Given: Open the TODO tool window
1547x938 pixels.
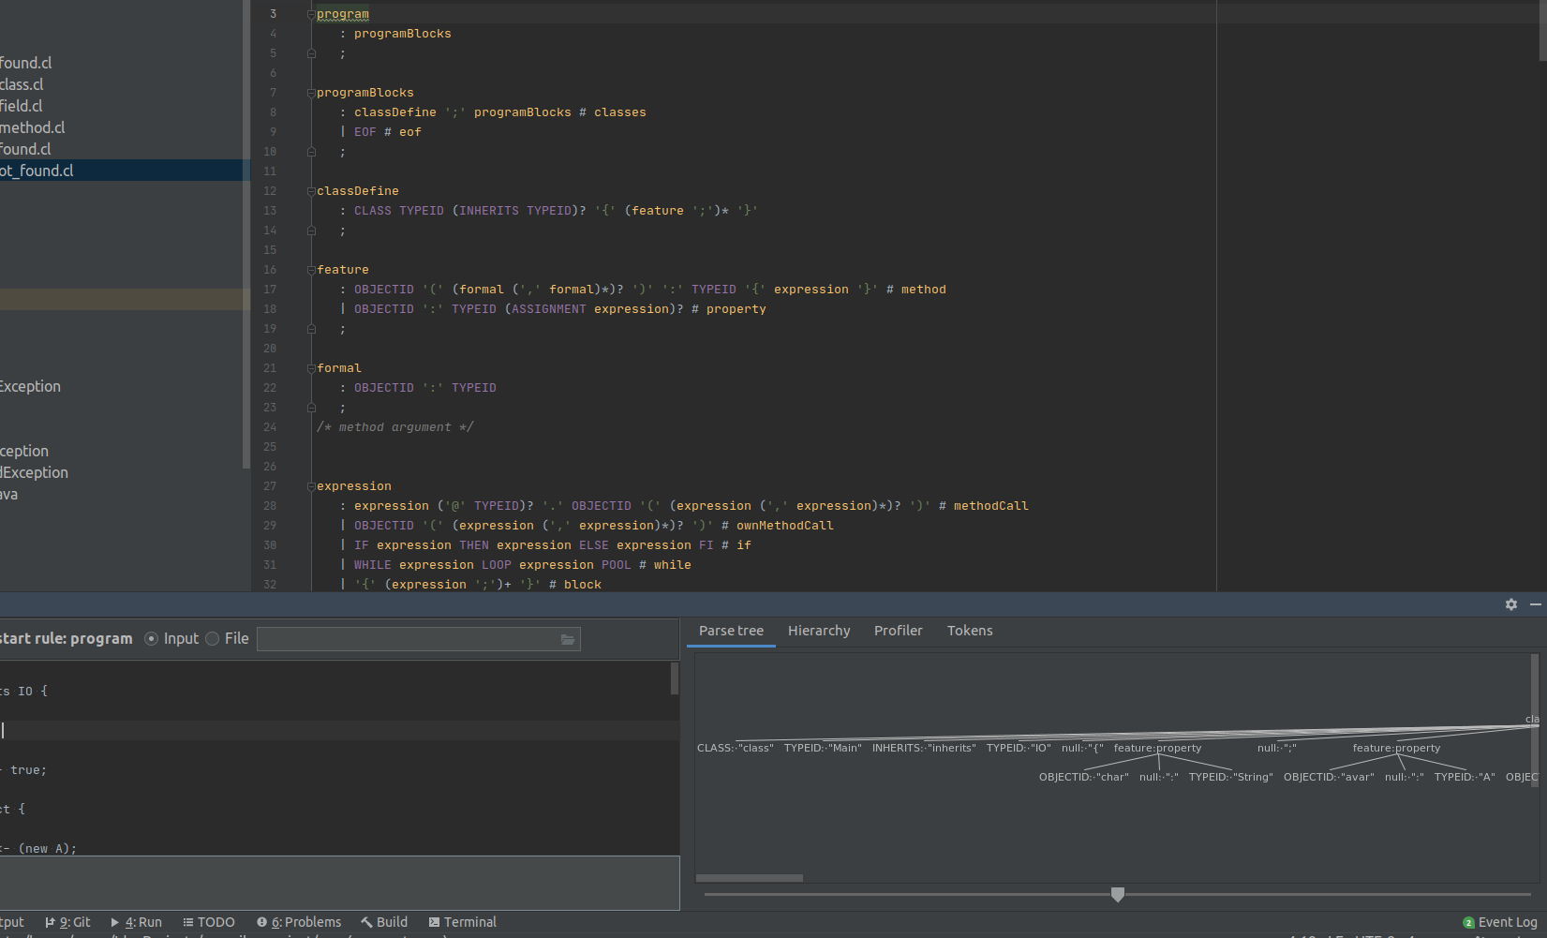Looking at the screenshot, I should 208,922.
